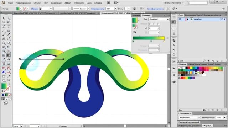
Task: Select the Line Segment tool
Action: pos(4,31)
